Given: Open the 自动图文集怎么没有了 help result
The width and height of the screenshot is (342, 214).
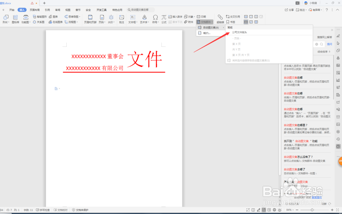Looking at the screenshot, I should click(x=298, y=157).
